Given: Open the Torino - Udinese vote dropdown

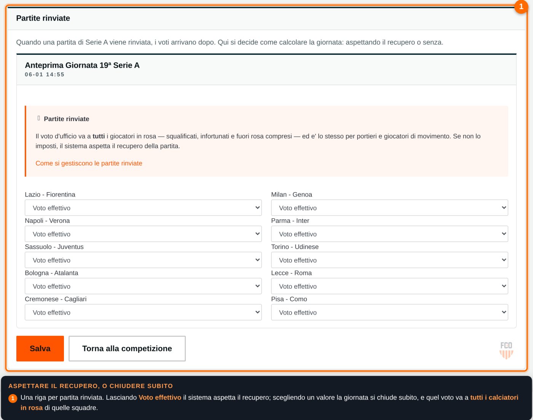Looking at the screenshot, I should [389, 260].
